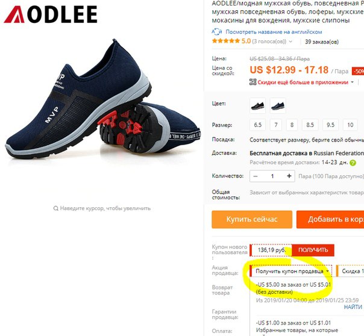Open the Посмотреть название на английском link
Screen dimensions: 364x336
click(x=274, y=32)
